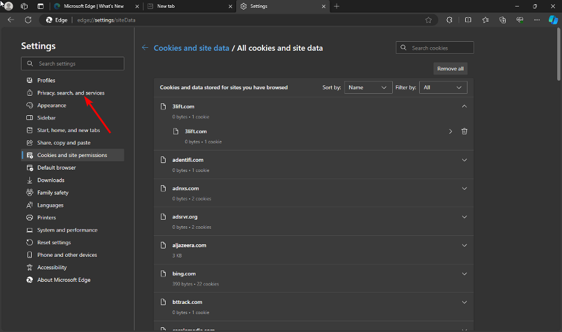
Task: Click the bing.com site name
Action: click(184, 273)
